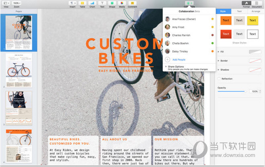The image size is (265, 167).
Task: Insert a Chart from the toolbar
Action: click(x=92, y=3)
